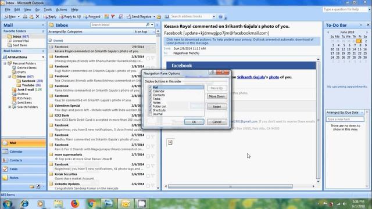Uncheck the Contacts checkbox in dialog
Screen dimensions: 372x209
(x=150, y=95)
